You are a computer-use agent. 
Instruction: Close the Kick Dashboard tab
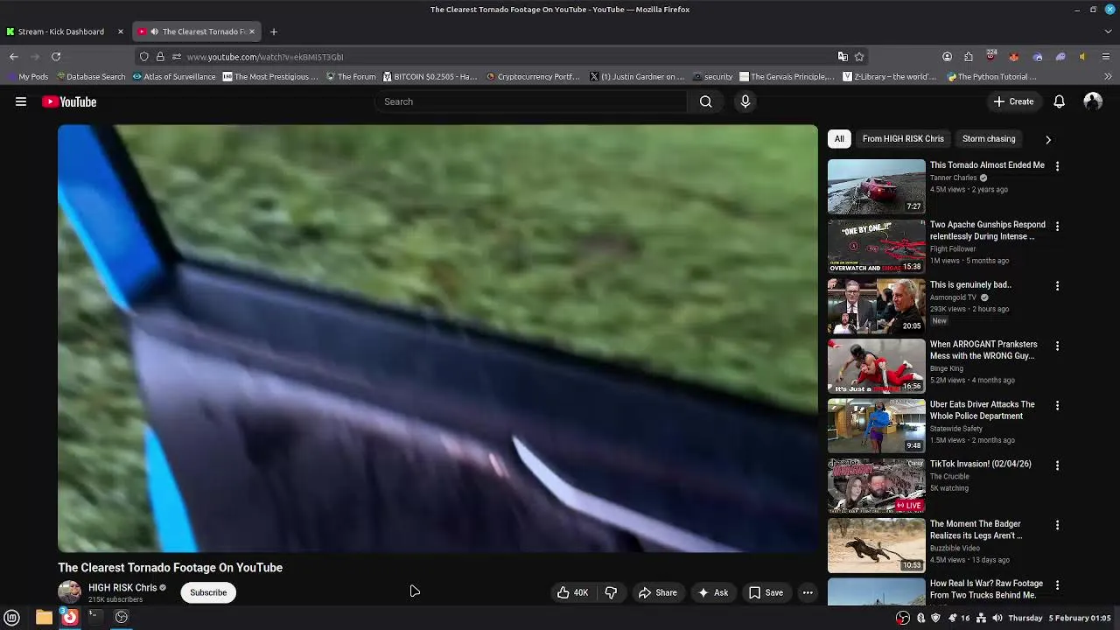[x=121, y=31]
